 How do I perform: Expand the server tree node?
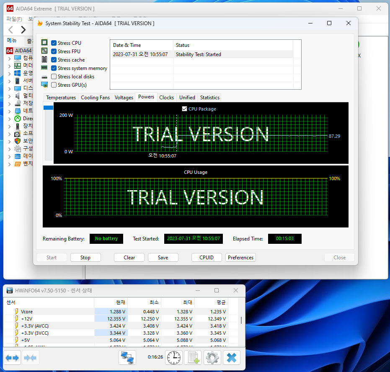coord(9,81)
